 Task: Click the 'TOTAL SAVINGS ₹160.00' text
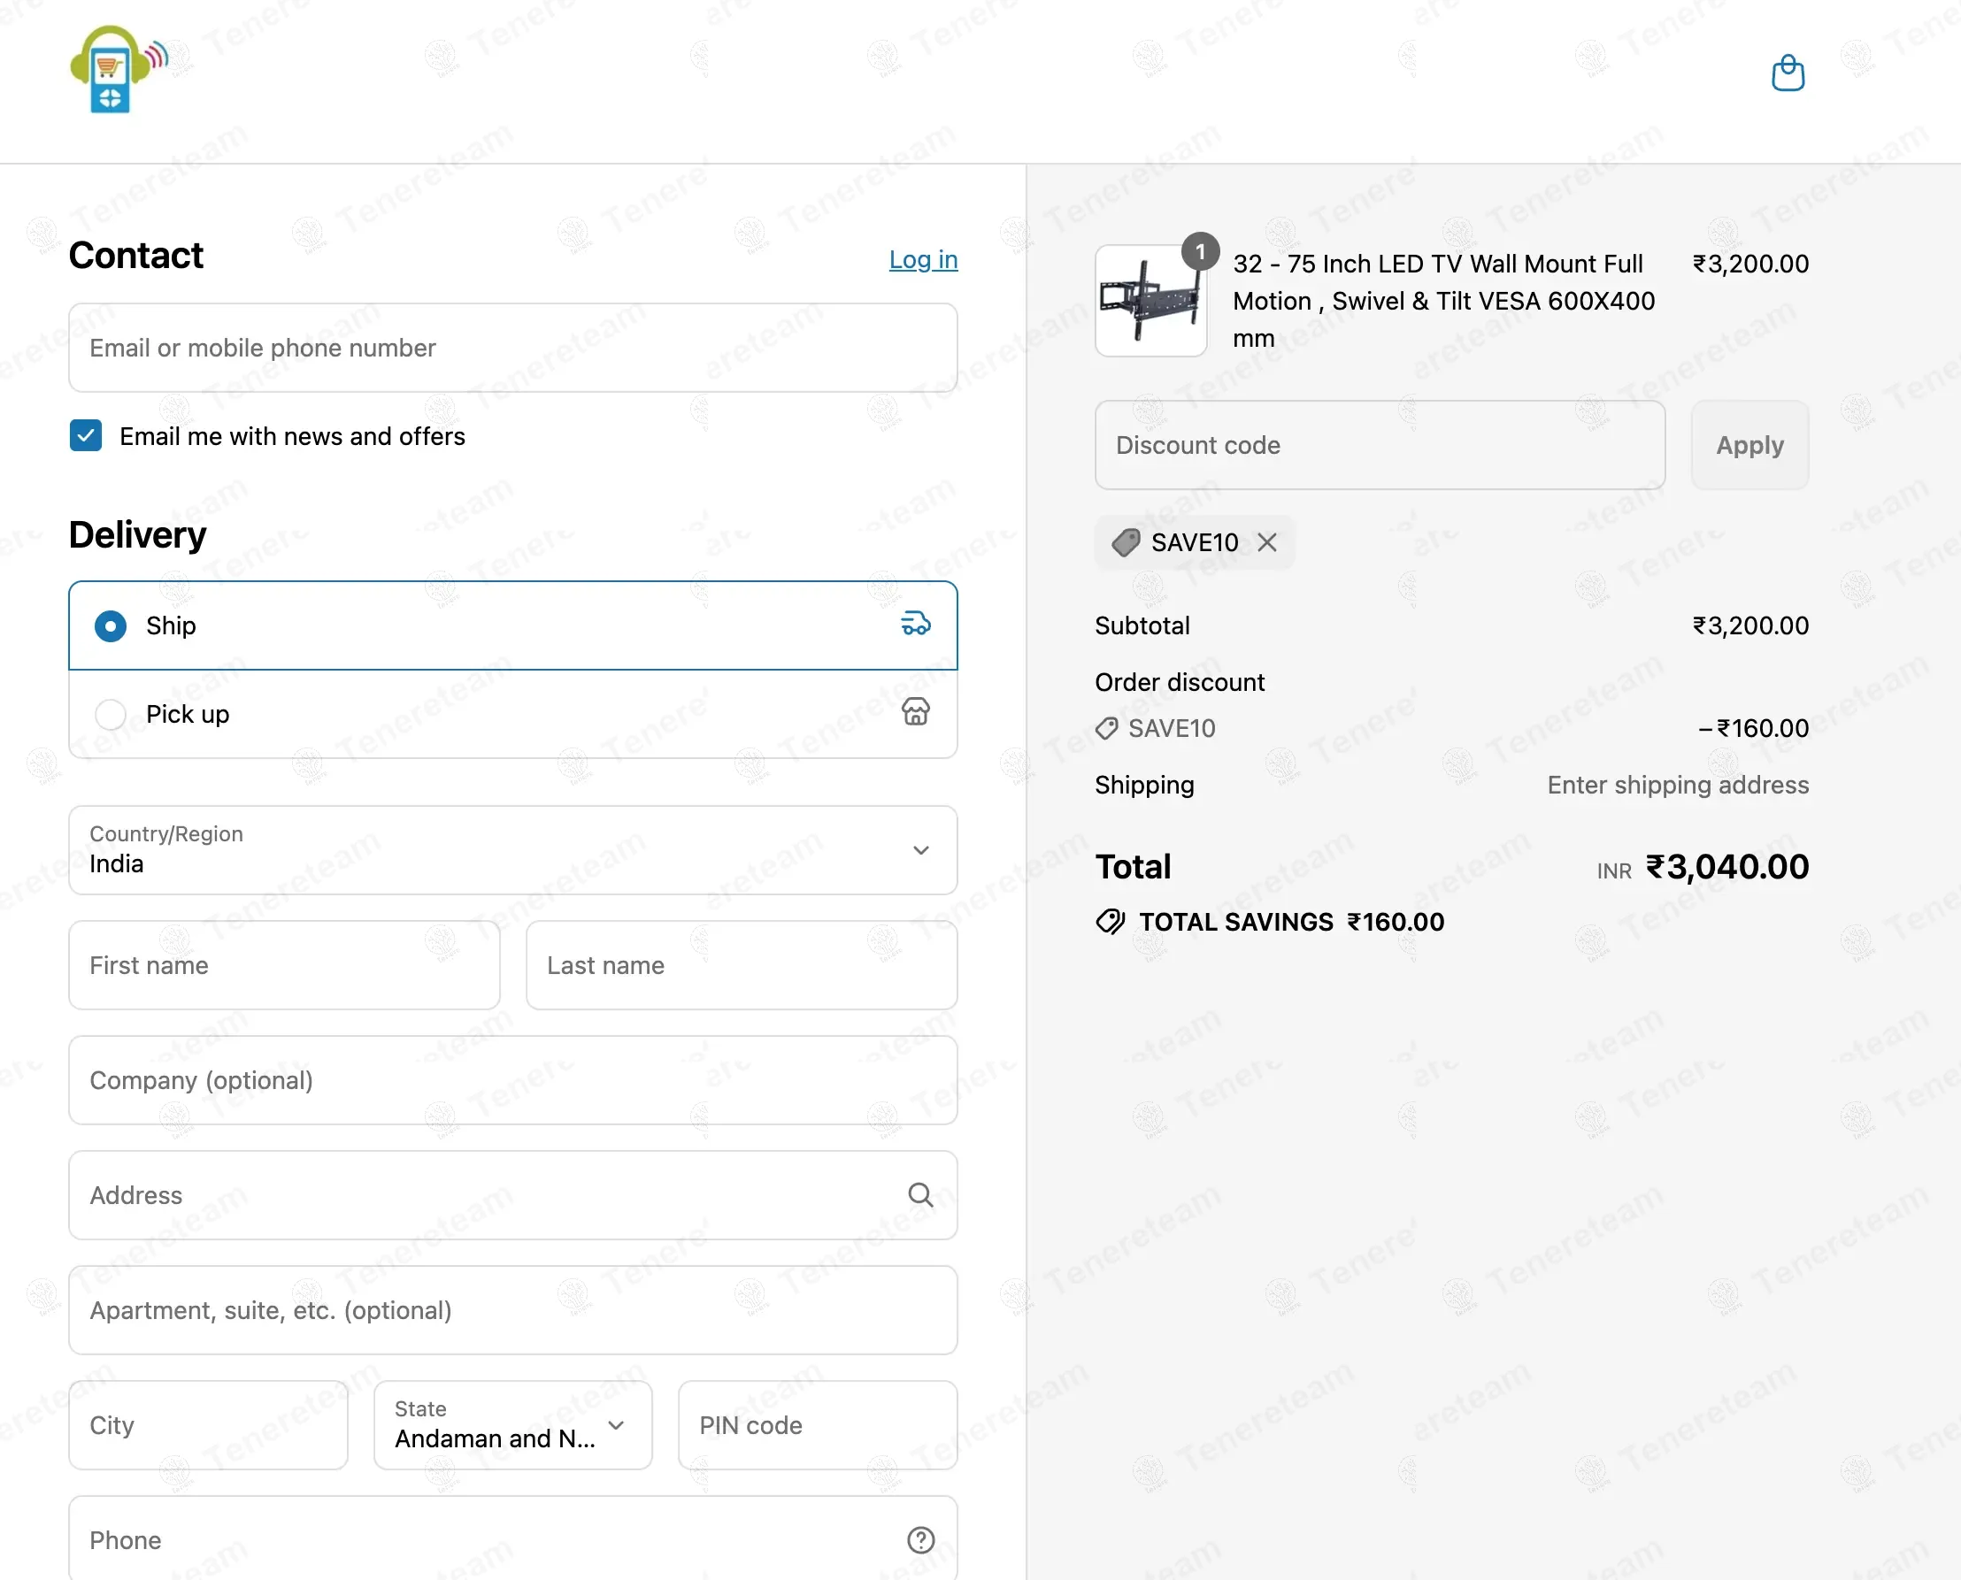pos(1291,922)
